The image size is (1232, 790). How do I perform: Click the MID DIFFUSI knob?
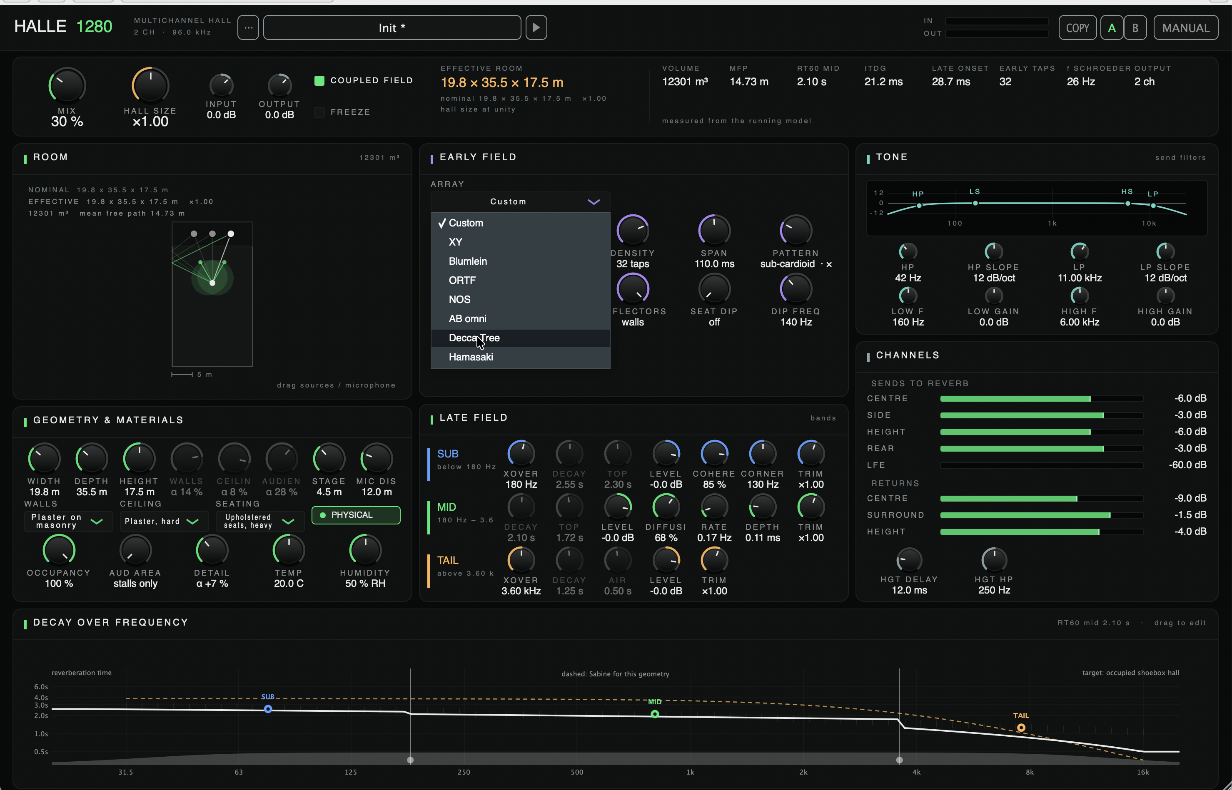tap(666, 506)
